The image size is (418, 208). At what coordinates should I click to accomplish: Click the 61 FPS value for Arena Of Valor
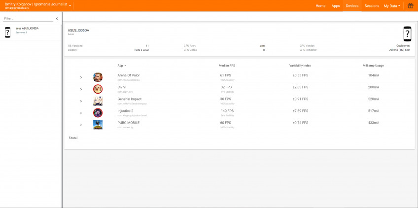226,75
